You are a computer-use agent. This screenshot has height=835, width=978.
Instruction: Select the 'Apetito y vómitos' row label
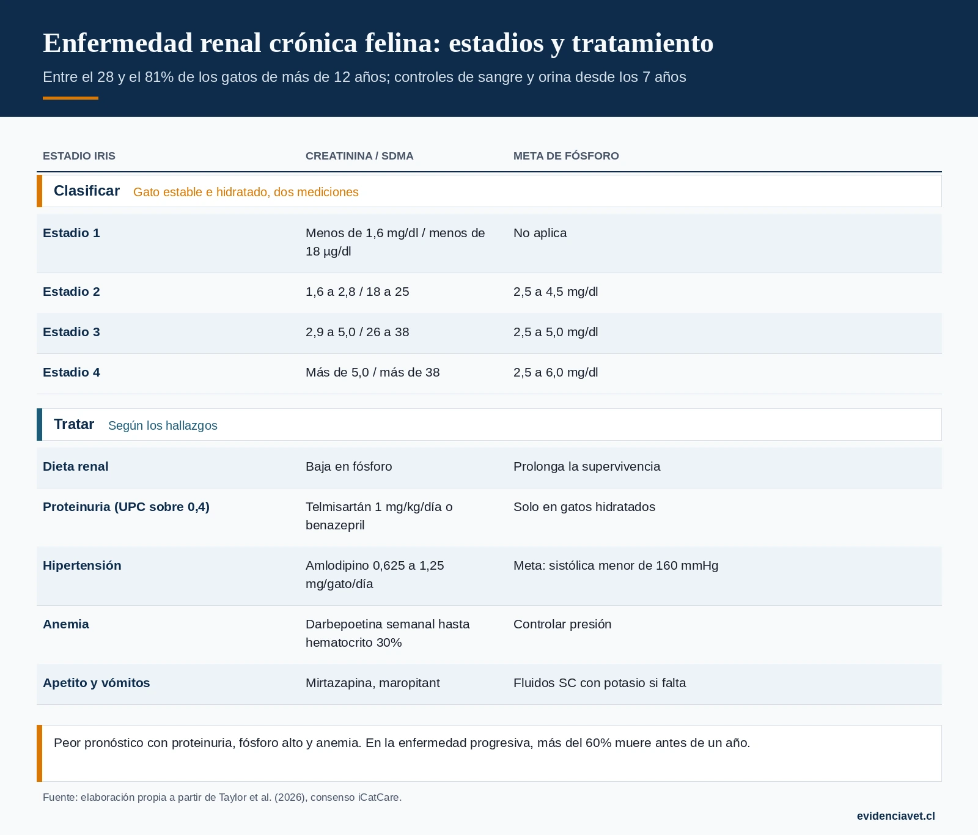pos(96,683)
